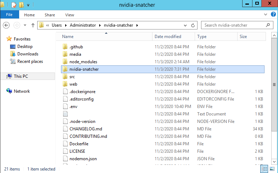This screenshot has width=278, height=173.
Task: Click the scroll up arrow of file list
Action: (x=274, y=36)
